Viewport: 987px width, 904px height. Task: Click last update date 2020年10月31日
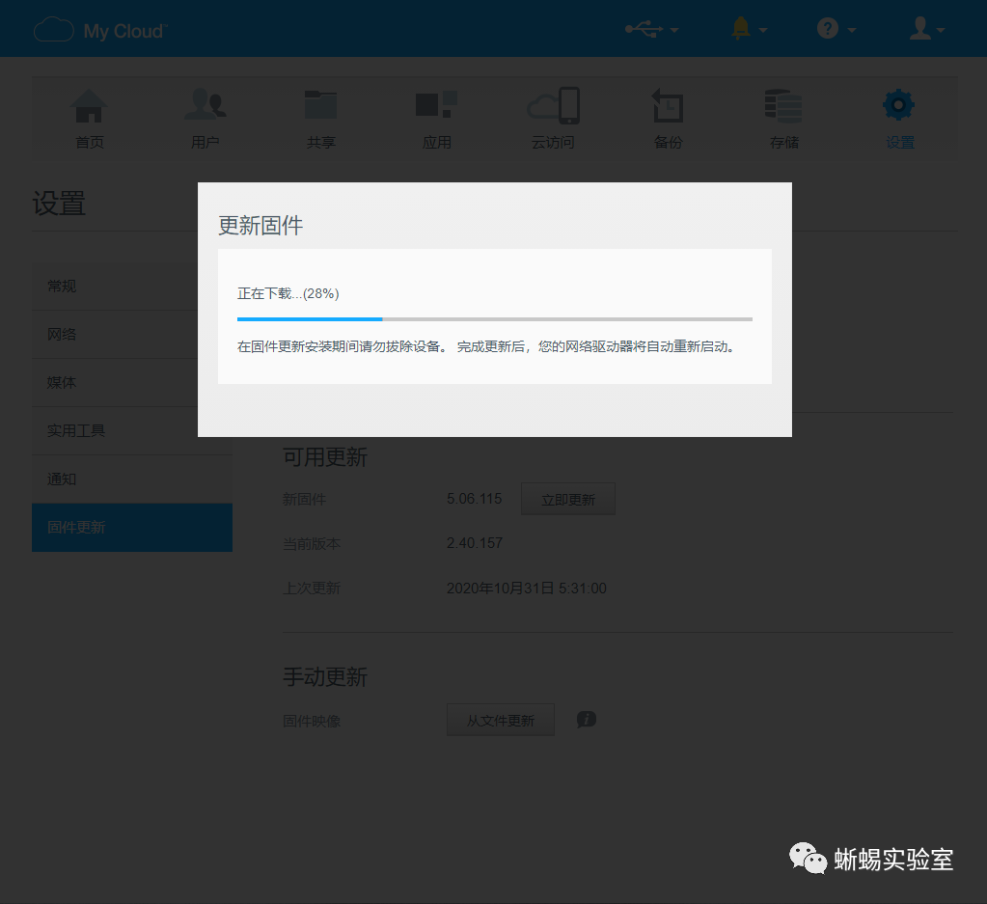500,588
